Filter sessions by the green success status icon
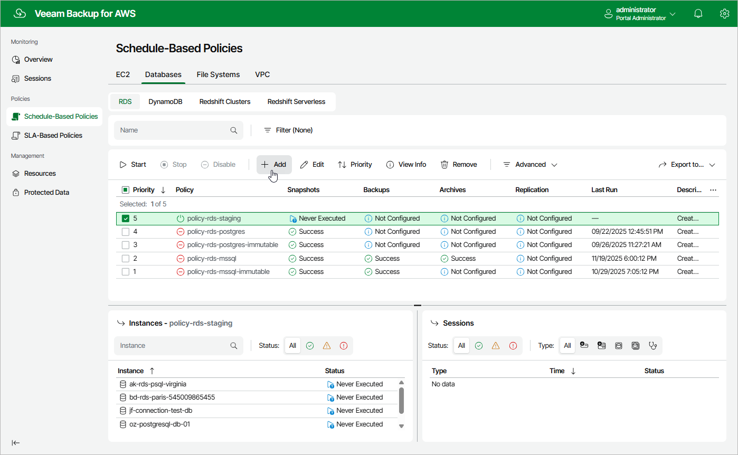Screen dimensions: 738x455 point(479,346)
